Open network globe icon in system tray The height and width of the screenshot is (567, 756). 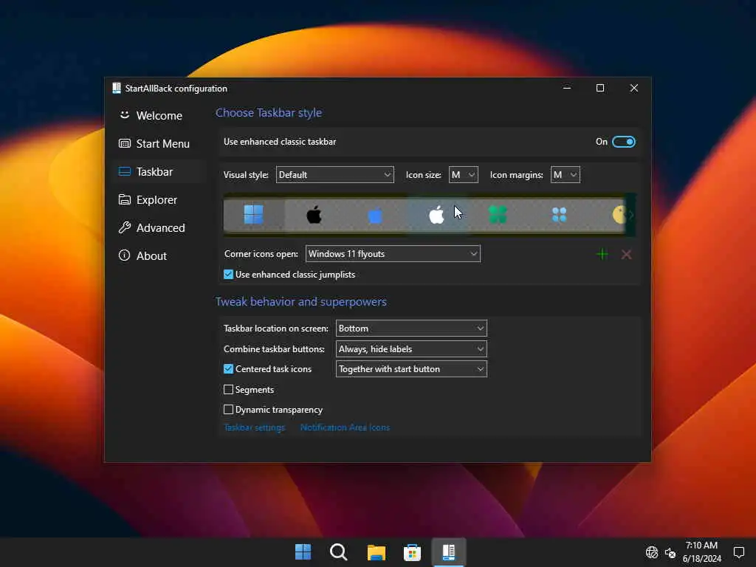(x=651, y=552)
